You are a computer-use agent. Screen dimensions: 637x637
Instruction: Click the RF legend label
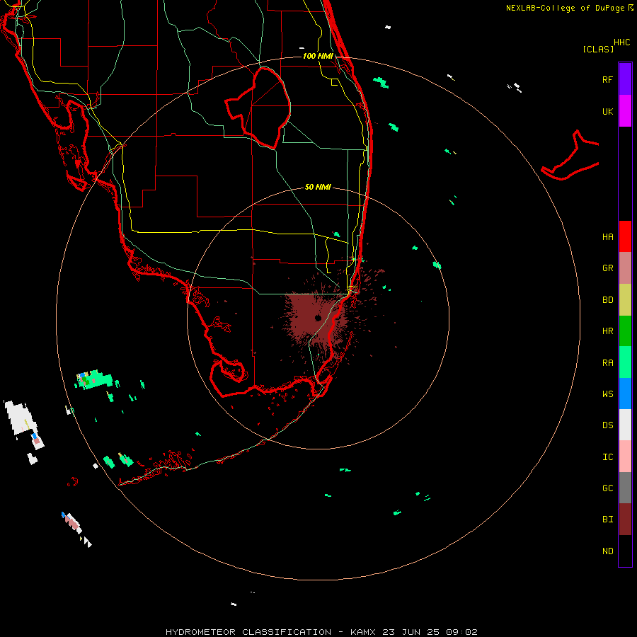click(x=607, y=79)
